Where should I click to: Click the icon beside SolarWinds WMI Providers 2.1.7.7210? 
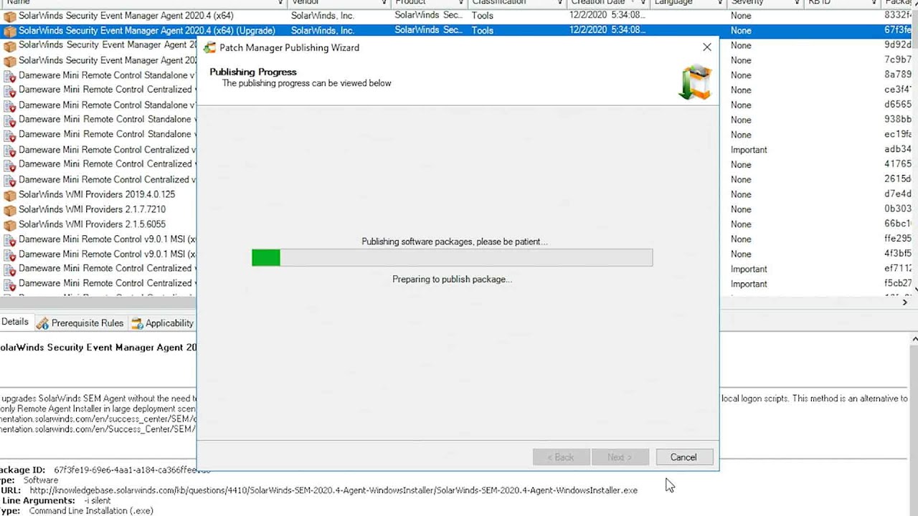tap(10, 210)
